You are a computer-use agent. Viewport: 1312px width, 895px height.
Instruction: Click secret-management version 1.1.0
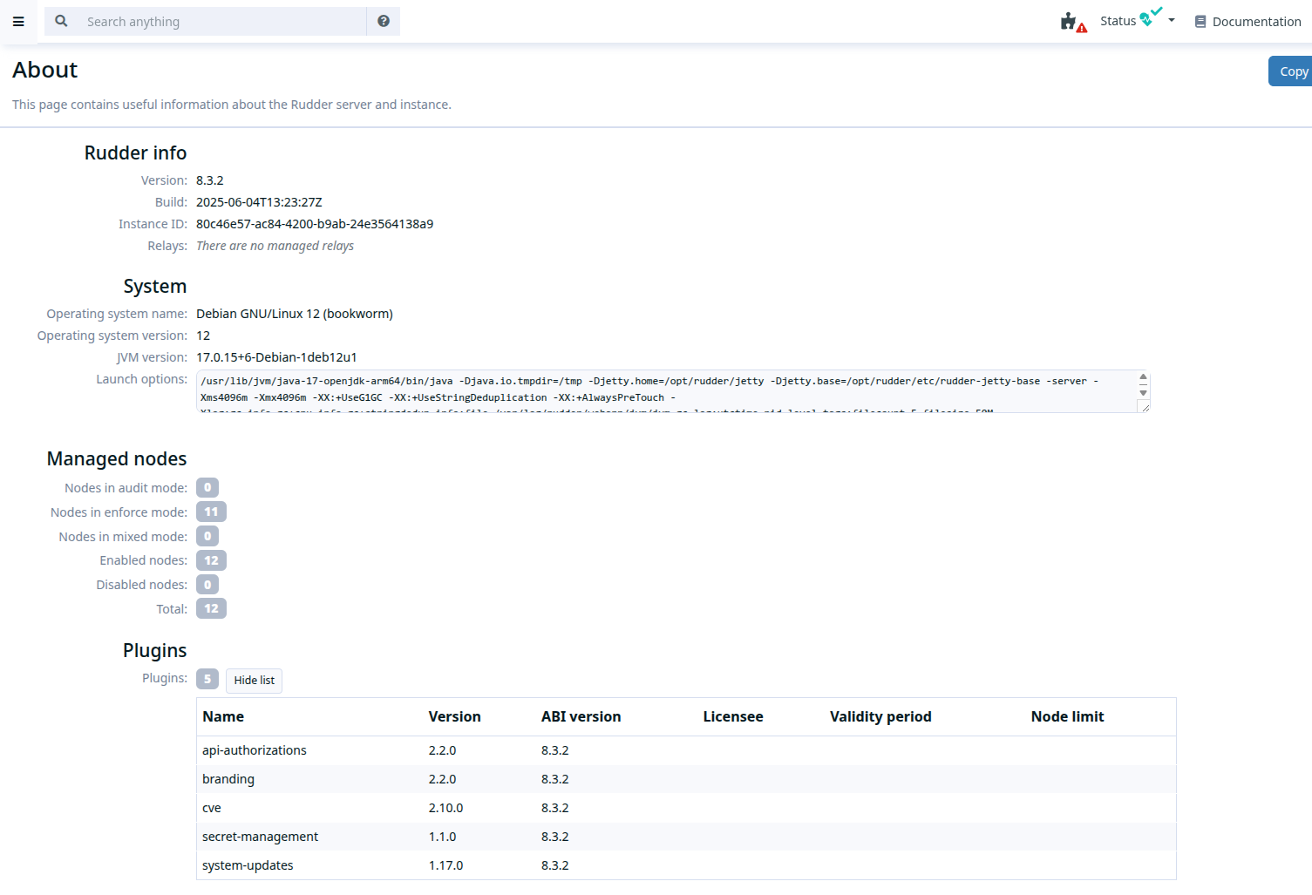click(442, 837)
